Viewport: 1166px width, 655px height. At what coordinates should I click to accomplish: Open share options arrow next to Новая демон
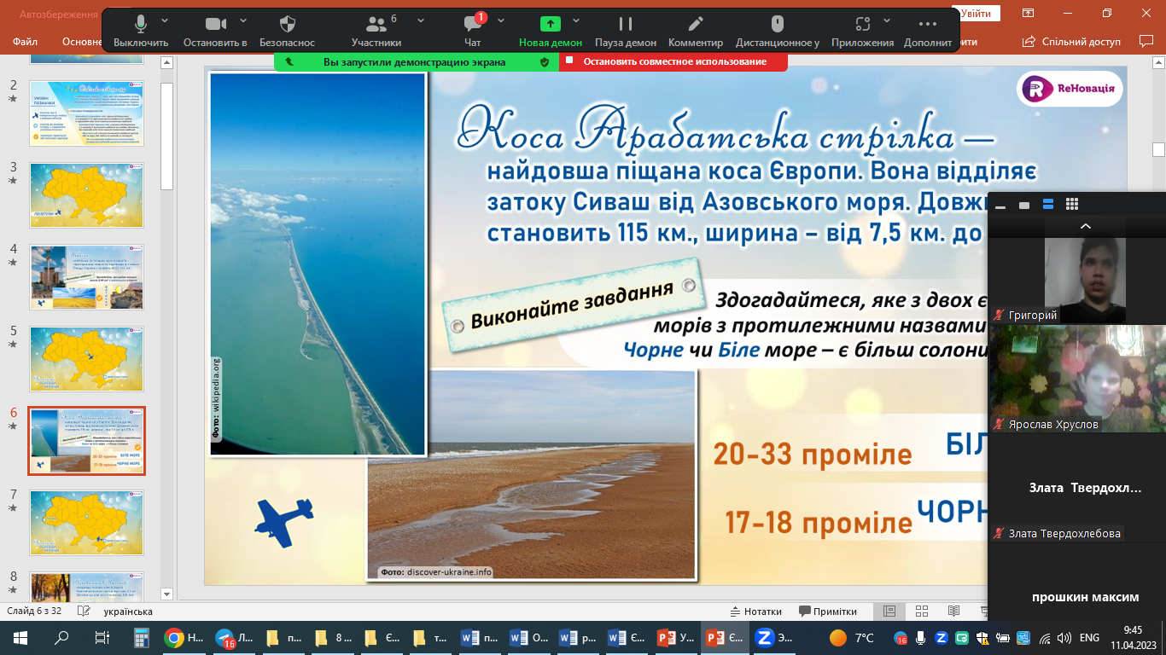576,20
